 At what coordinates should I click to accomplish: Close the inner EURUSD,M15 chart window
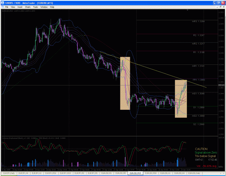(x=223, y=7)
